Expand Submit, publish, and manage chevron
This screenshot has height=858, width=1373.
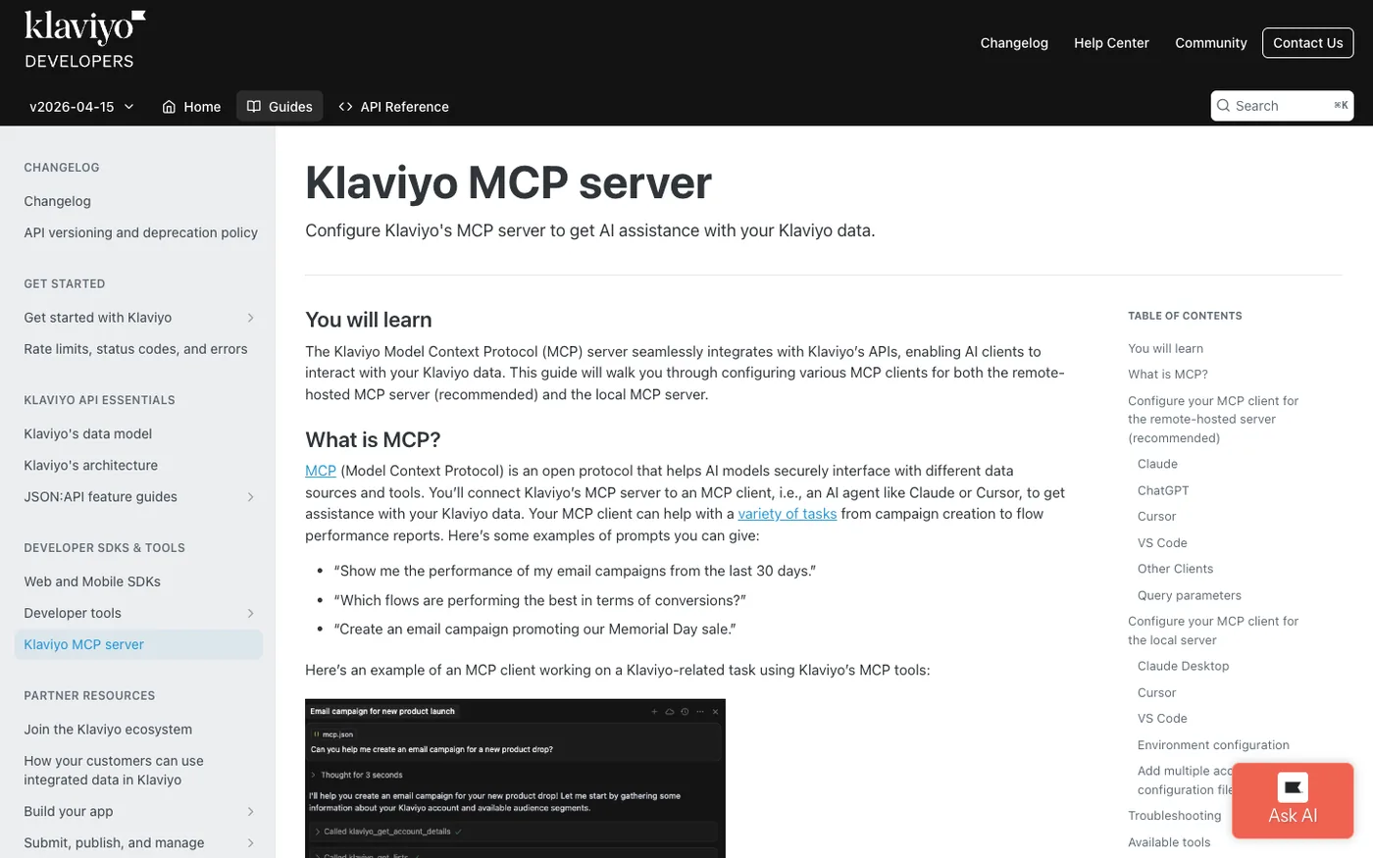(x=251, y=843)
